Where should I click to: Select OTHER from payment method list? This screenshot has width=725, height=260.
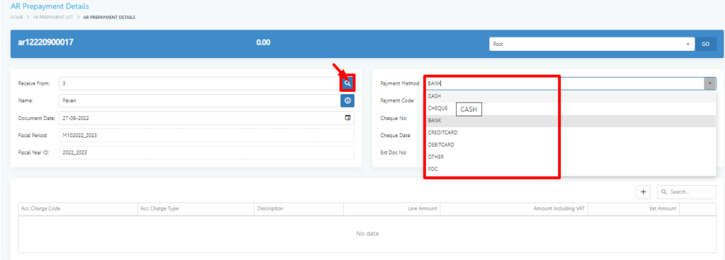click(x=570, y=157)
